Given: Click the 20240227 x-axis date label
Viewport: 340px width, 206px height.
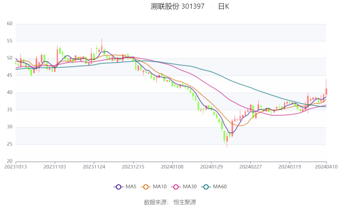Looking at the screenshot, I should click(250, 167).
